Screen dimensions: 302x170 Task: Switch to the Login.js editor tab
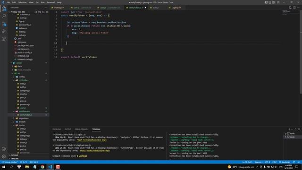tap(175, 8)
